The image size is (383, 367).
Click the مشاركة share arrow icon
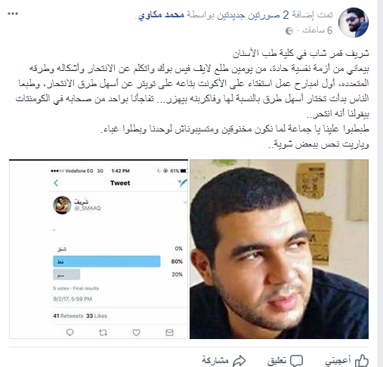click(x=239, y=361)
